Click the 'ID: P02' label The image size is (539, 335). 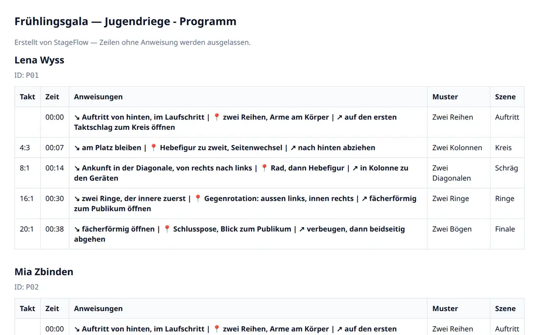[x=26, y=287]
